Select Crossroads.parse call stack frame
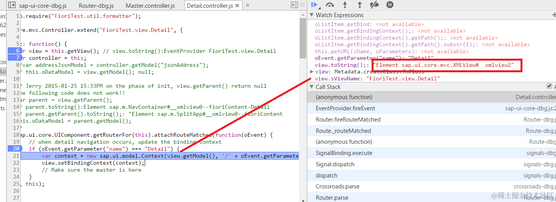Screen dimensions: 556x202 432,186
